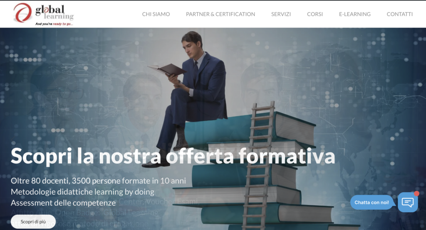Screen dimensions: 426x230
Task: Navigate to E-LEARNING section
Action: click(x=354, y=14)
